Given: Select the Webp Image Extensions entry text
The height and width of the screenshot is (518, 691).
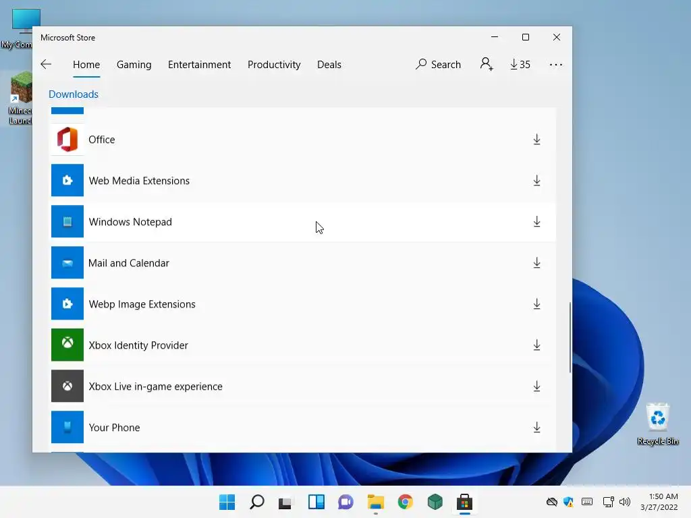Looking at the screenshot, I should tap(142, 304).
